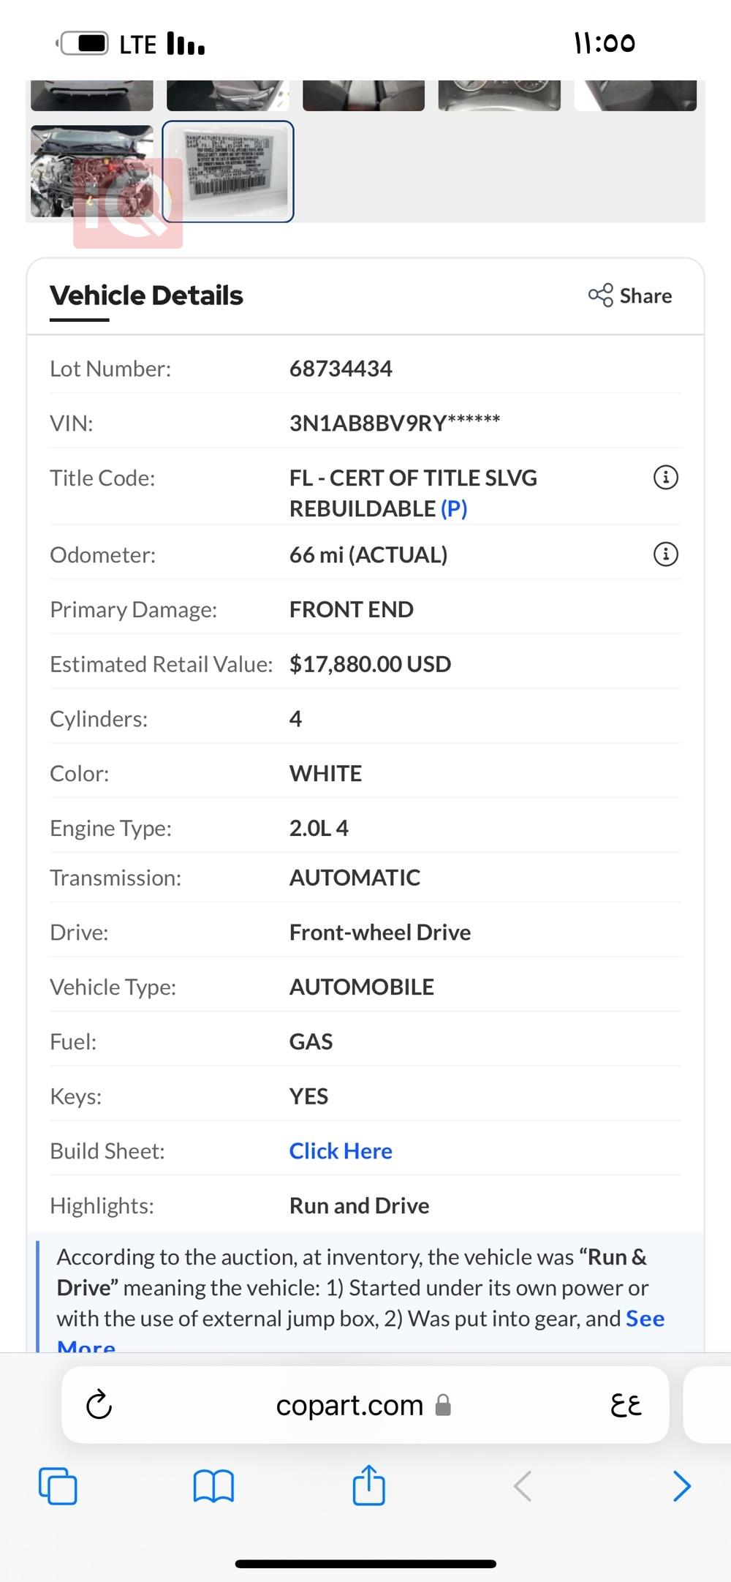
Task: Go forward with the right arrow
Action: 681,1485
